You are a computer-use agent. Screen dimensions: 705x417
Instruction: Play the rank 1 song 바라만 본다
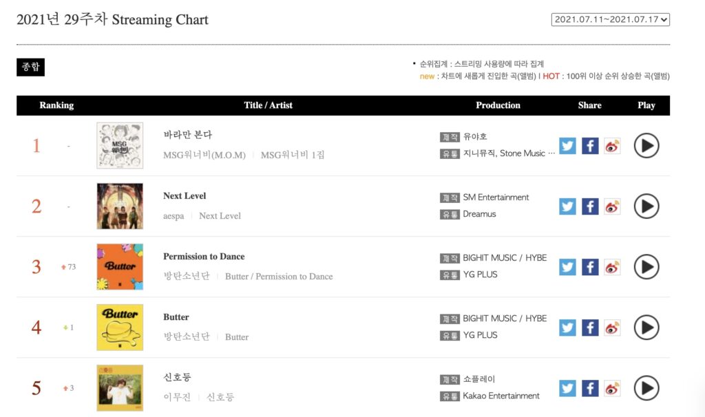tap(646, 146)
